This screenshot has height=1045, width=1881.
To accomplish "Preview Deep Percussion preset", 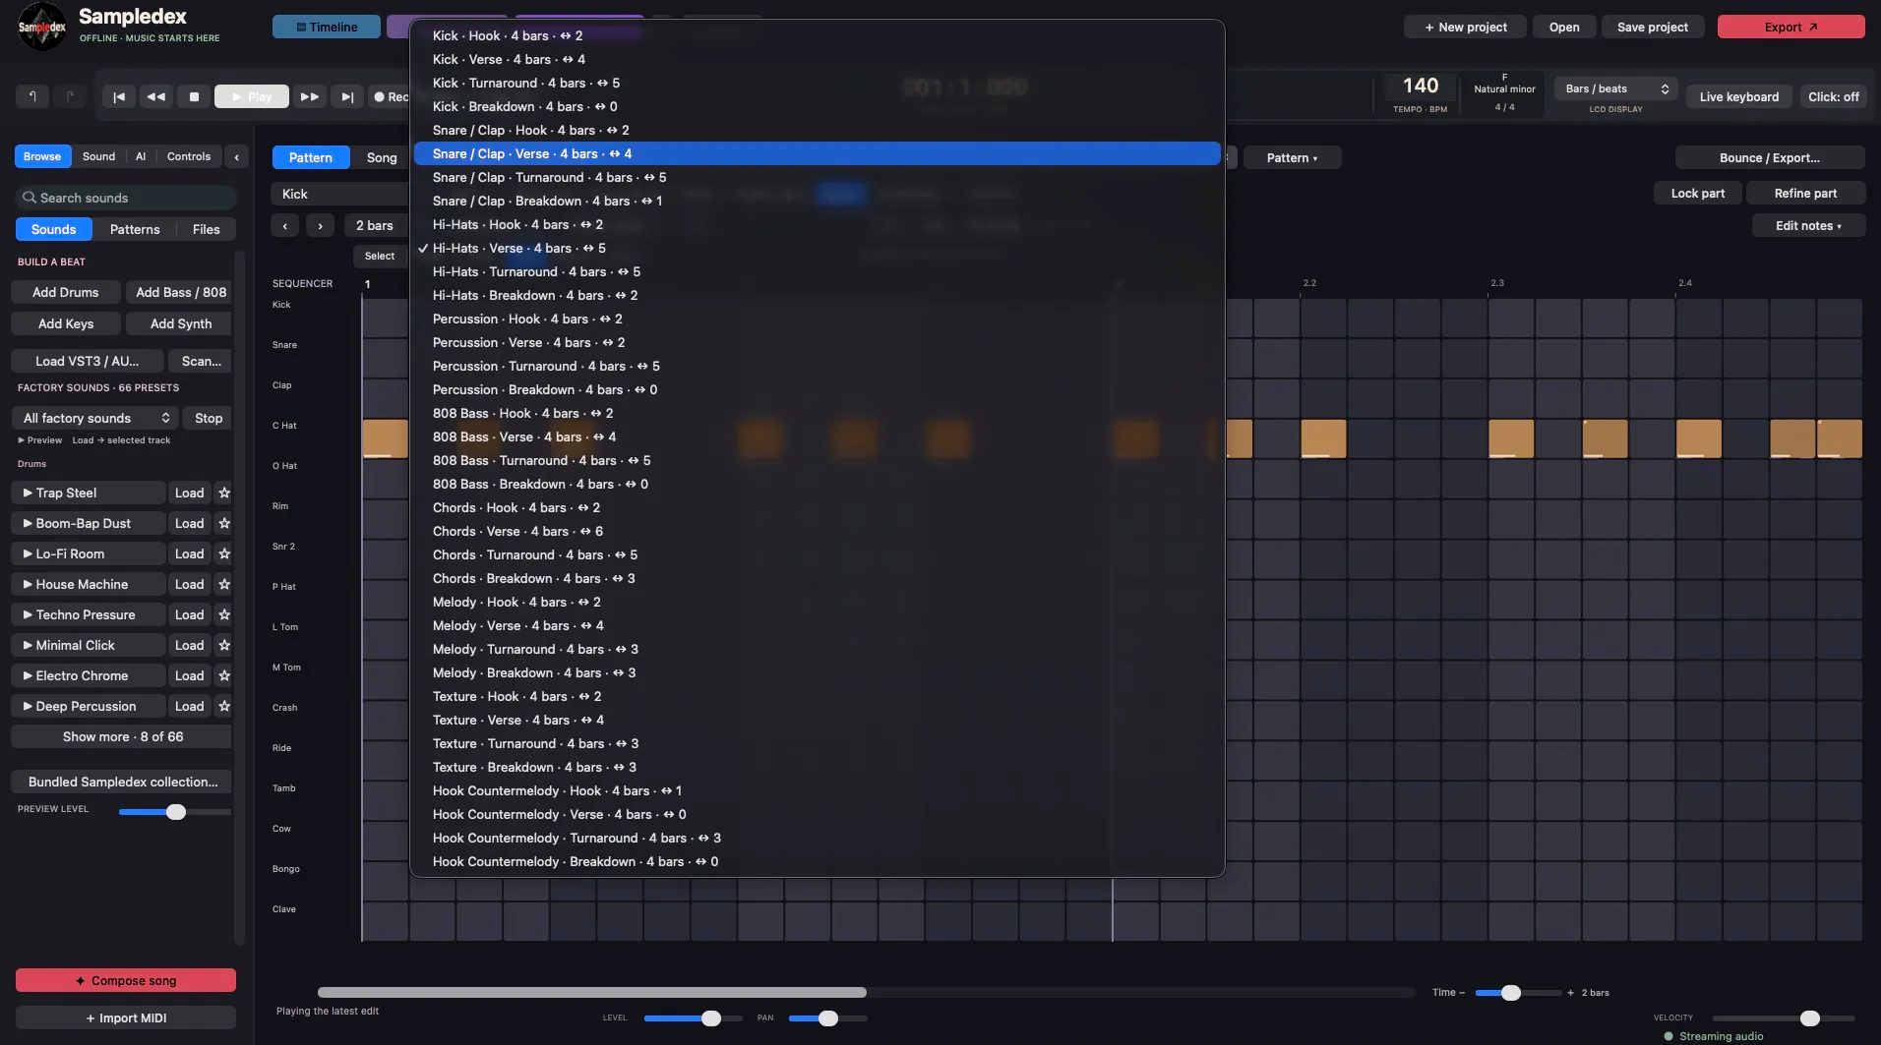I will pyautogui.click(x=88, y=706).
